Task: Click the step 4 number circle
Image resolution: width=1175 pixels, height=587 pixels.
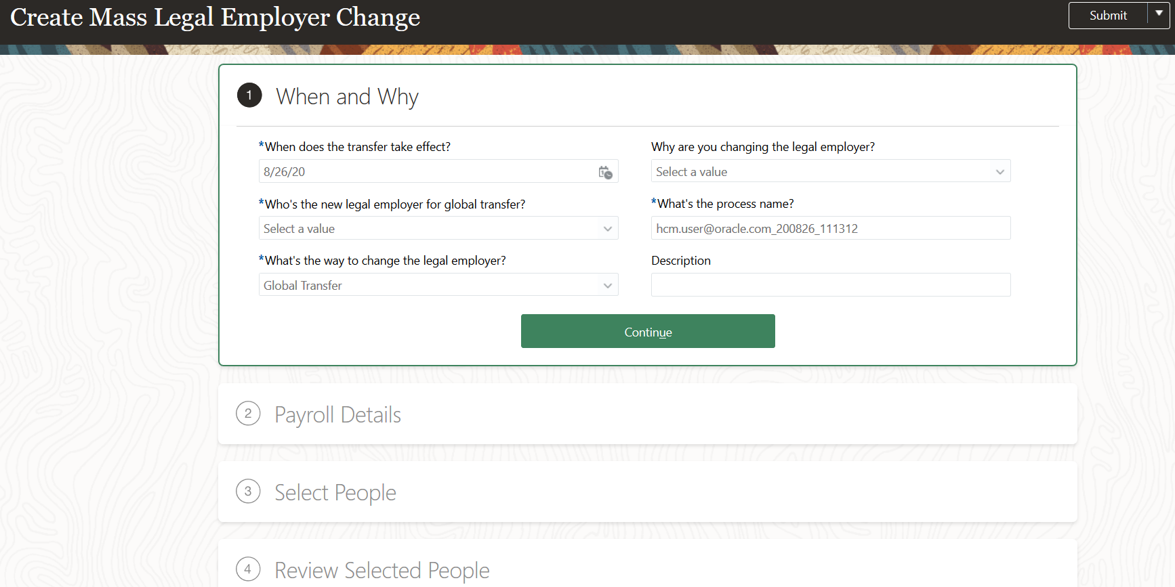Action: [248, 569]
